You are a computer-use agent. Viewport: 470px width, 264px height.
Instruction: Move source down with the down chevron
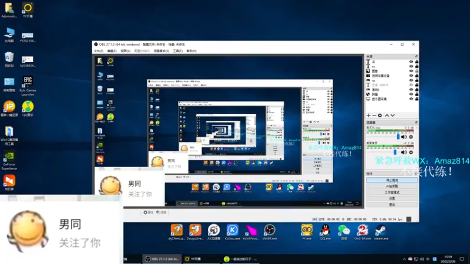click(x=392, y=116)
